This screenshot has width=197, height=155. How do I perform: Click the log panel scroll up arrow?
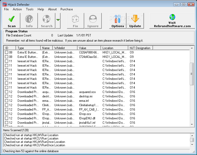pos(192,136)
